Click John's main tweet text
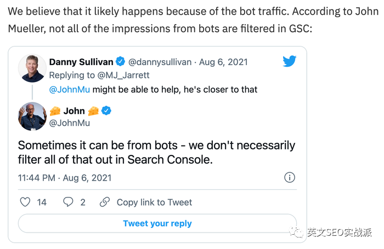The image size is (384, 249). pyautogui.click(x=156, y=152)
